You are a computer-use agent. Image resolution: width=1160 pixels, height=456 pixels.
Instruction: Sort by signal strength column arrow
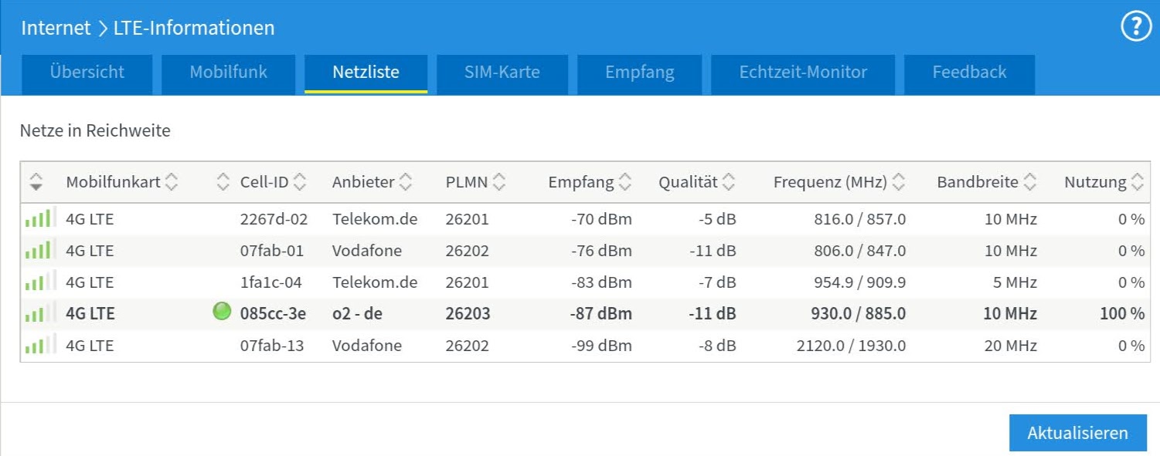tap(36, 182)
